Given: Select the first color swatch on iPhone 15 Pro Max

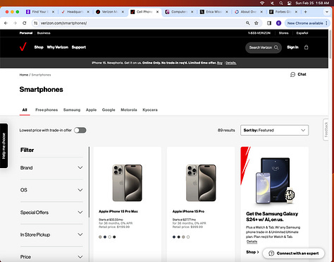Looking at the screenshot, I should click(100, 237).
